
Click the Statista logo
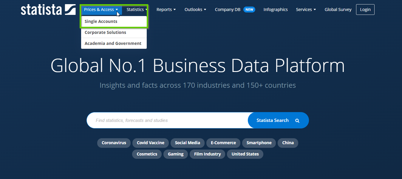point(48,10)
